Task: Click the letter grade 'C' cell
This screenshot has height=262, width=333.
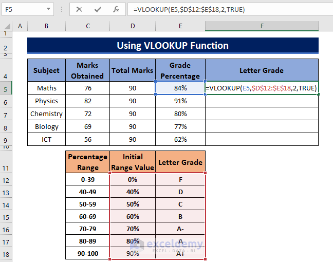Action: click(x=180, y=204)
